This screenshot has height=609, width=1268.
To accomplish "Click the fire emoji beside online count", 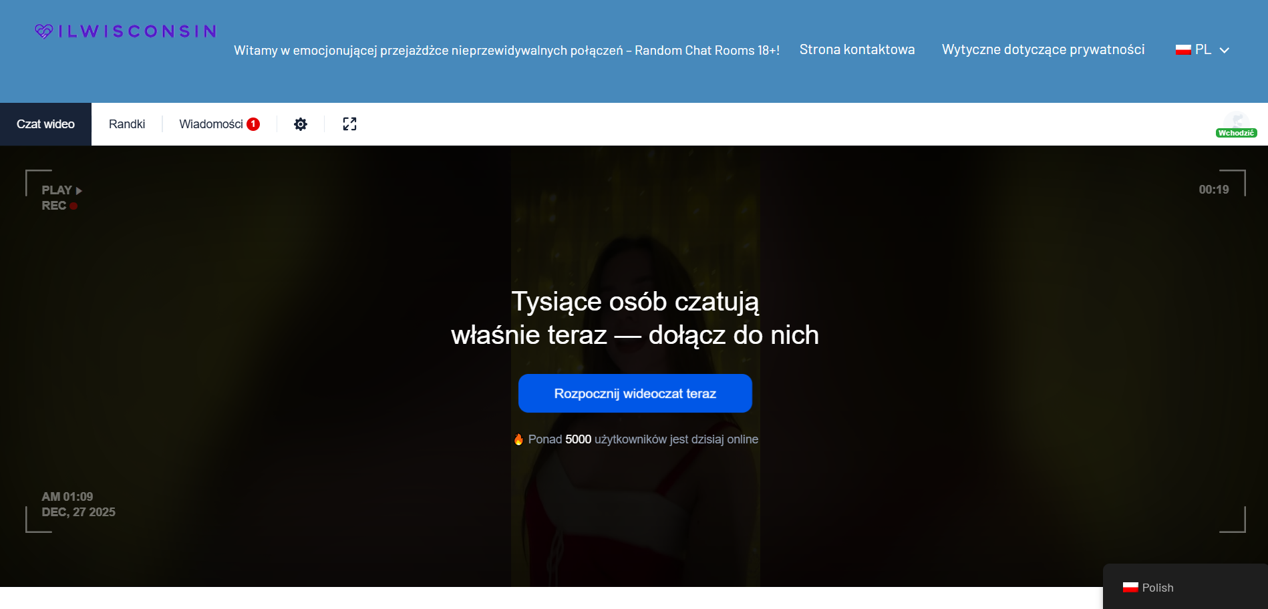I will pos(518,439).
